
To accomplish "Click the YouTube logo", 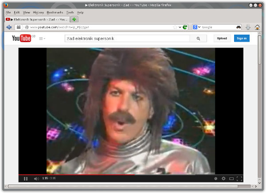I will click(22, 38).
